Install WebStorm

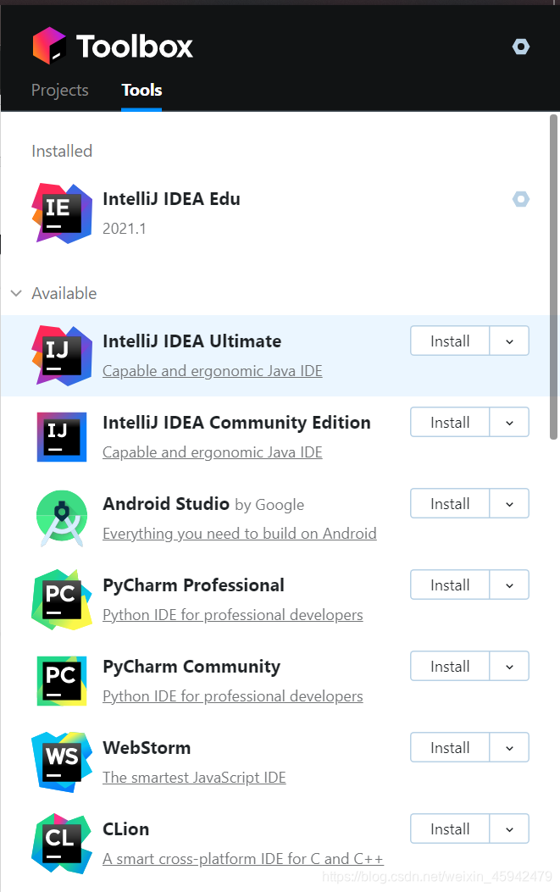[x=450, y=747]
